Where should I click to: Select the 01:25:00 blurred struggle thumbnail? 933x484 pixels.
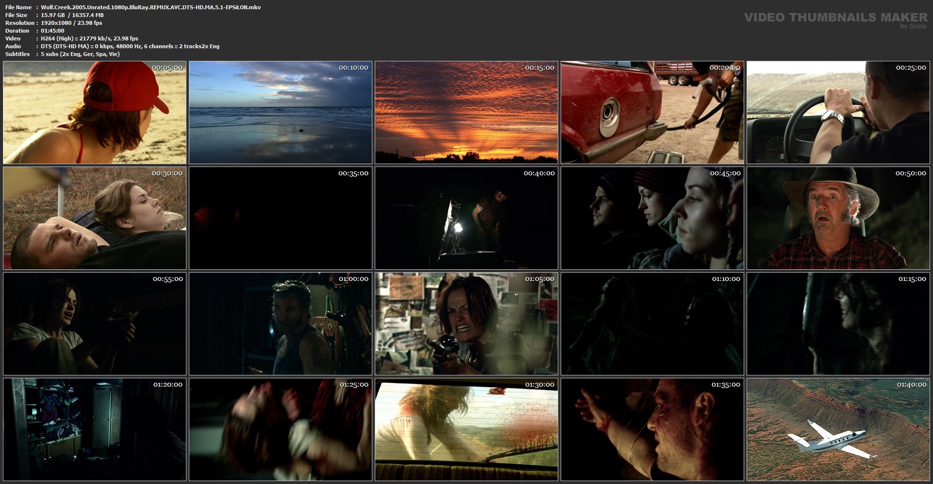(280, 429)
